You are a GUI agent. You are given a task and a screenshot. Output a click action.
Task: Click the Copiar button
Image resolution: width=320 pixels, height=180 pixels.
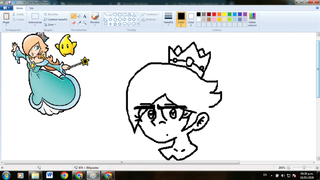[18, 20]
